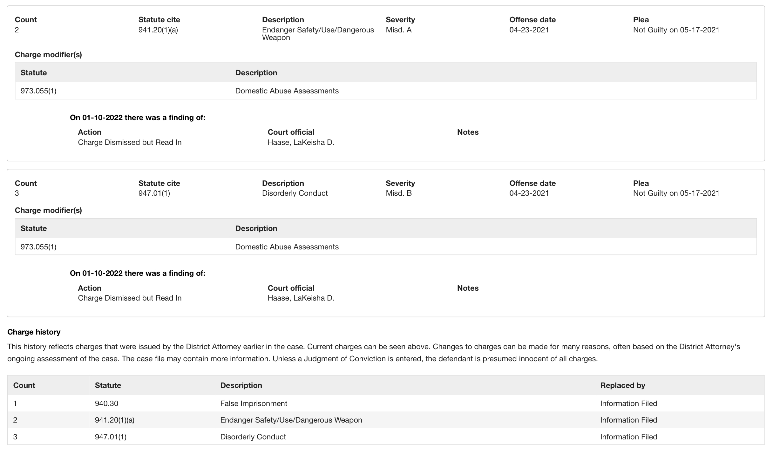Click statute cite 947.01(1) in Count 3
This screenshot has width=780, height=461.
[x=154, y=193]
